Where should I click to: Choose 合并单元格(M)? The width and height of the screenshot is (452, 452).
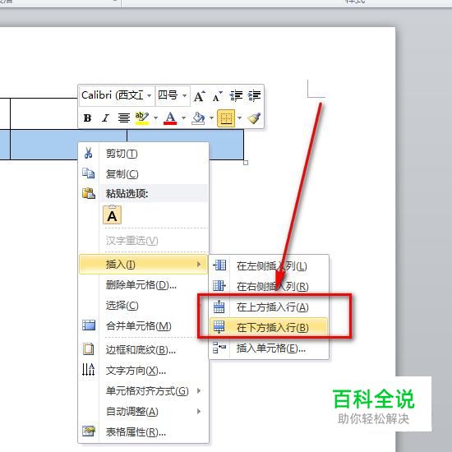tap(144, 326)
